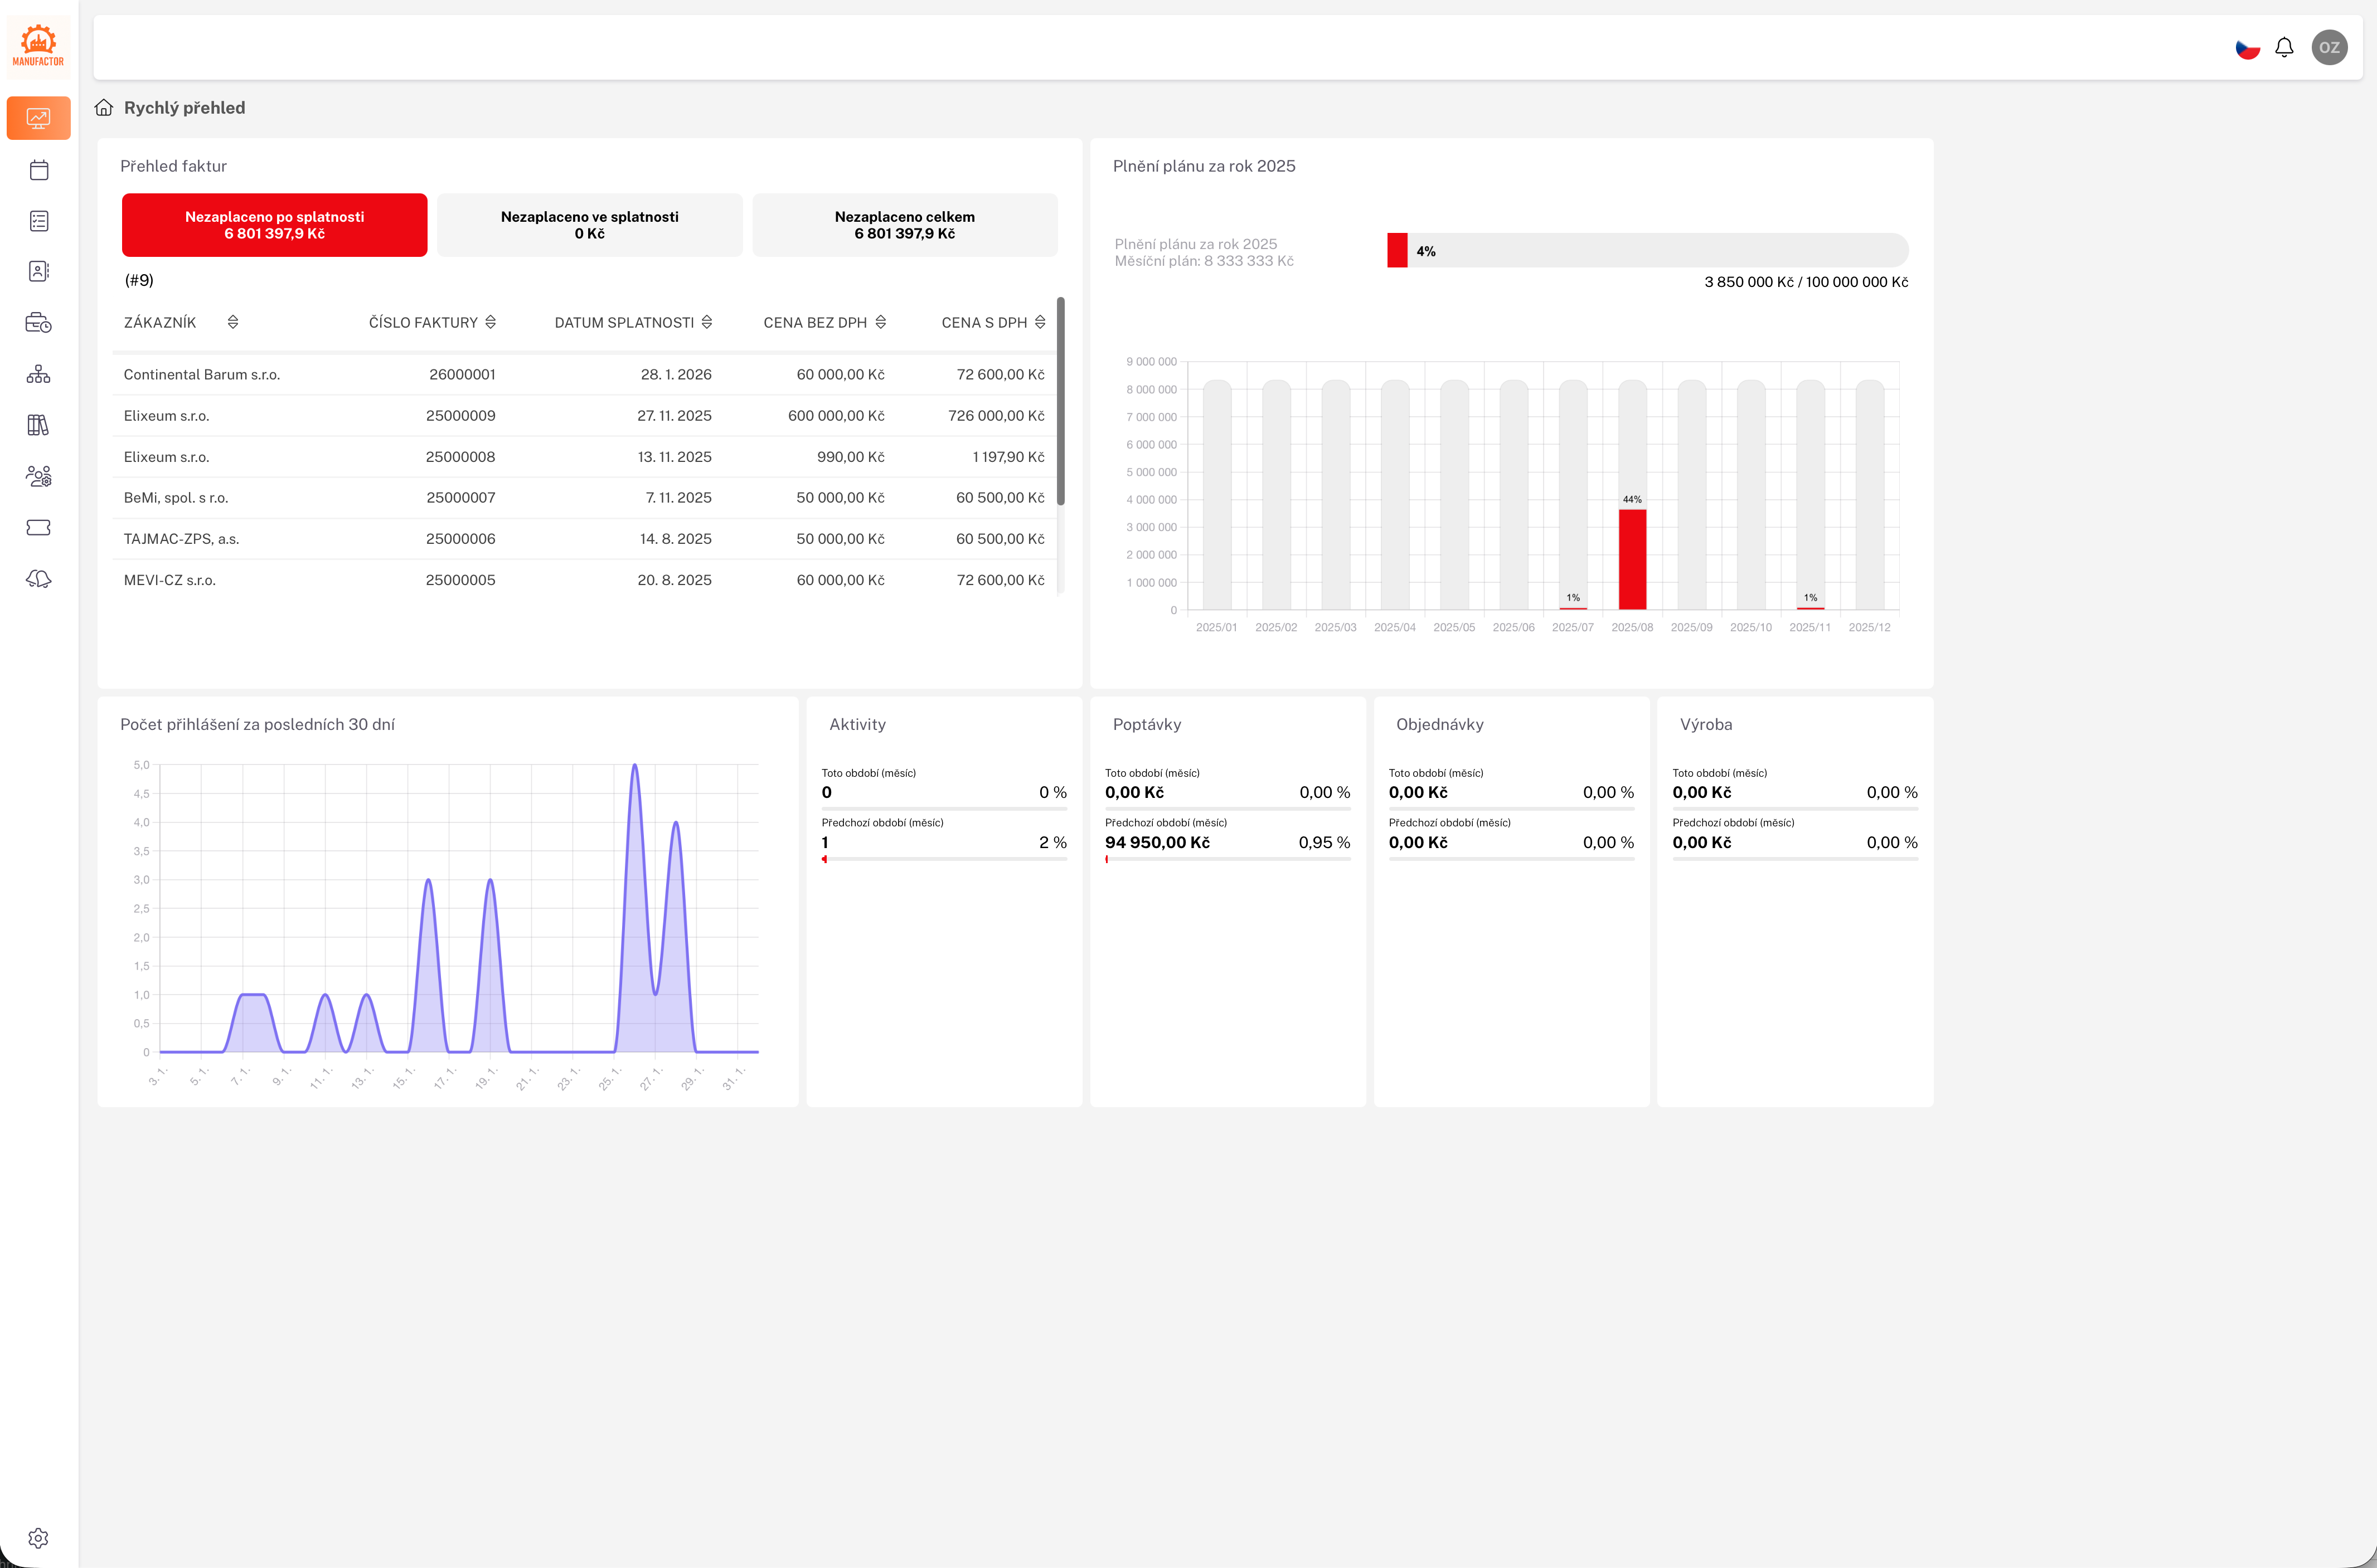Click the invoice table vertical scrollbar
This screenshot has width=2377, height=1568.
pos(1060,400)
